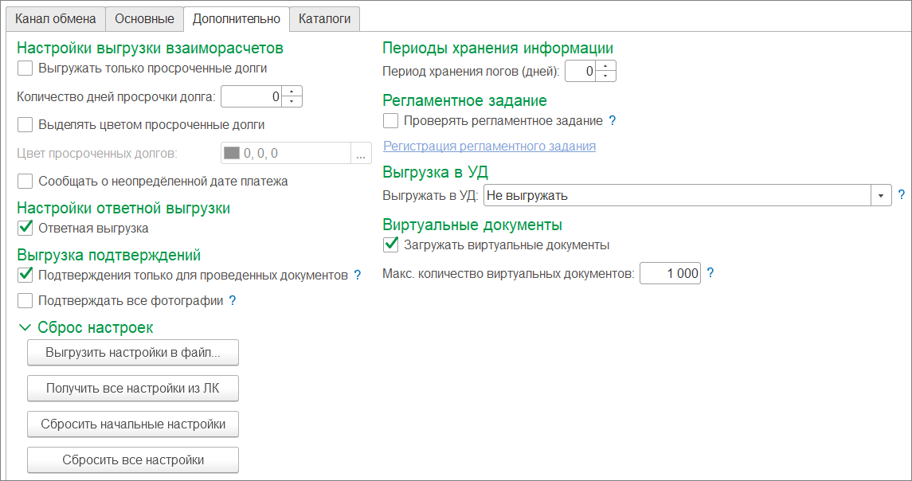This screenshot has width=912, height=481.
Task: Click the Настройки ответной выгрузки heading
Action: tap(123, 208)
